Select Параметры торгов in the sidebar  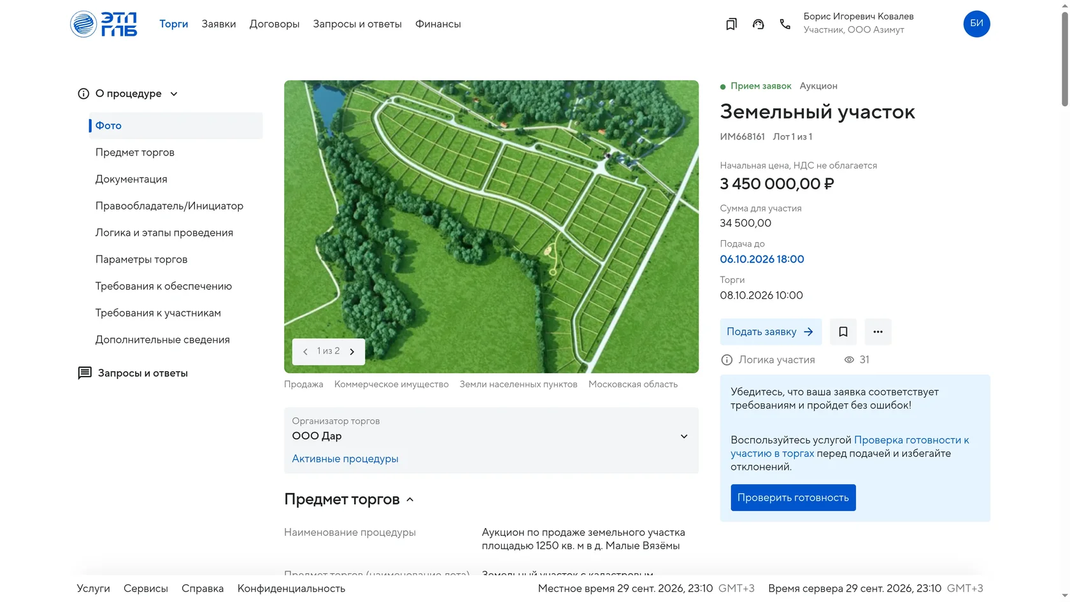pyautogui.click(x=141, y=259)
